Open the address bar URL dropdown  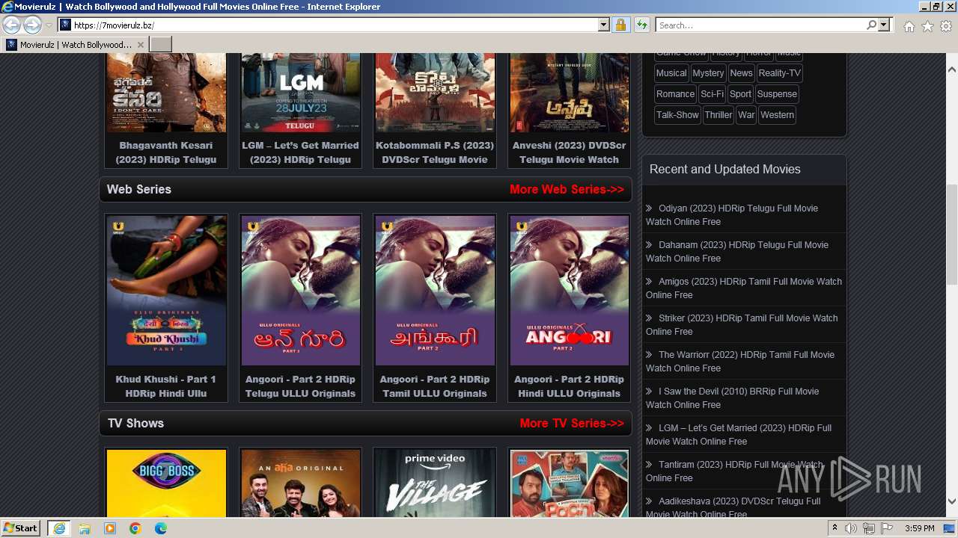[604, 25]
